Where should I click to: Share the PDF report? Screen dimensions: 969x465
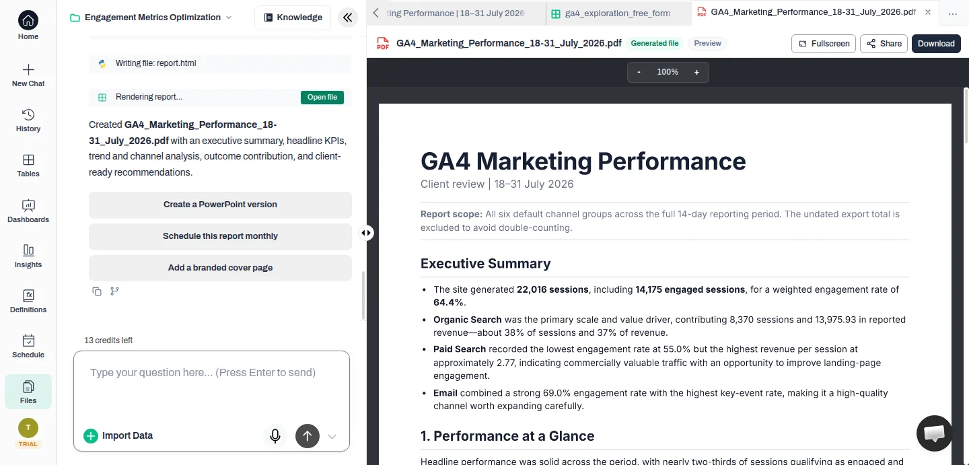point(884,44)
